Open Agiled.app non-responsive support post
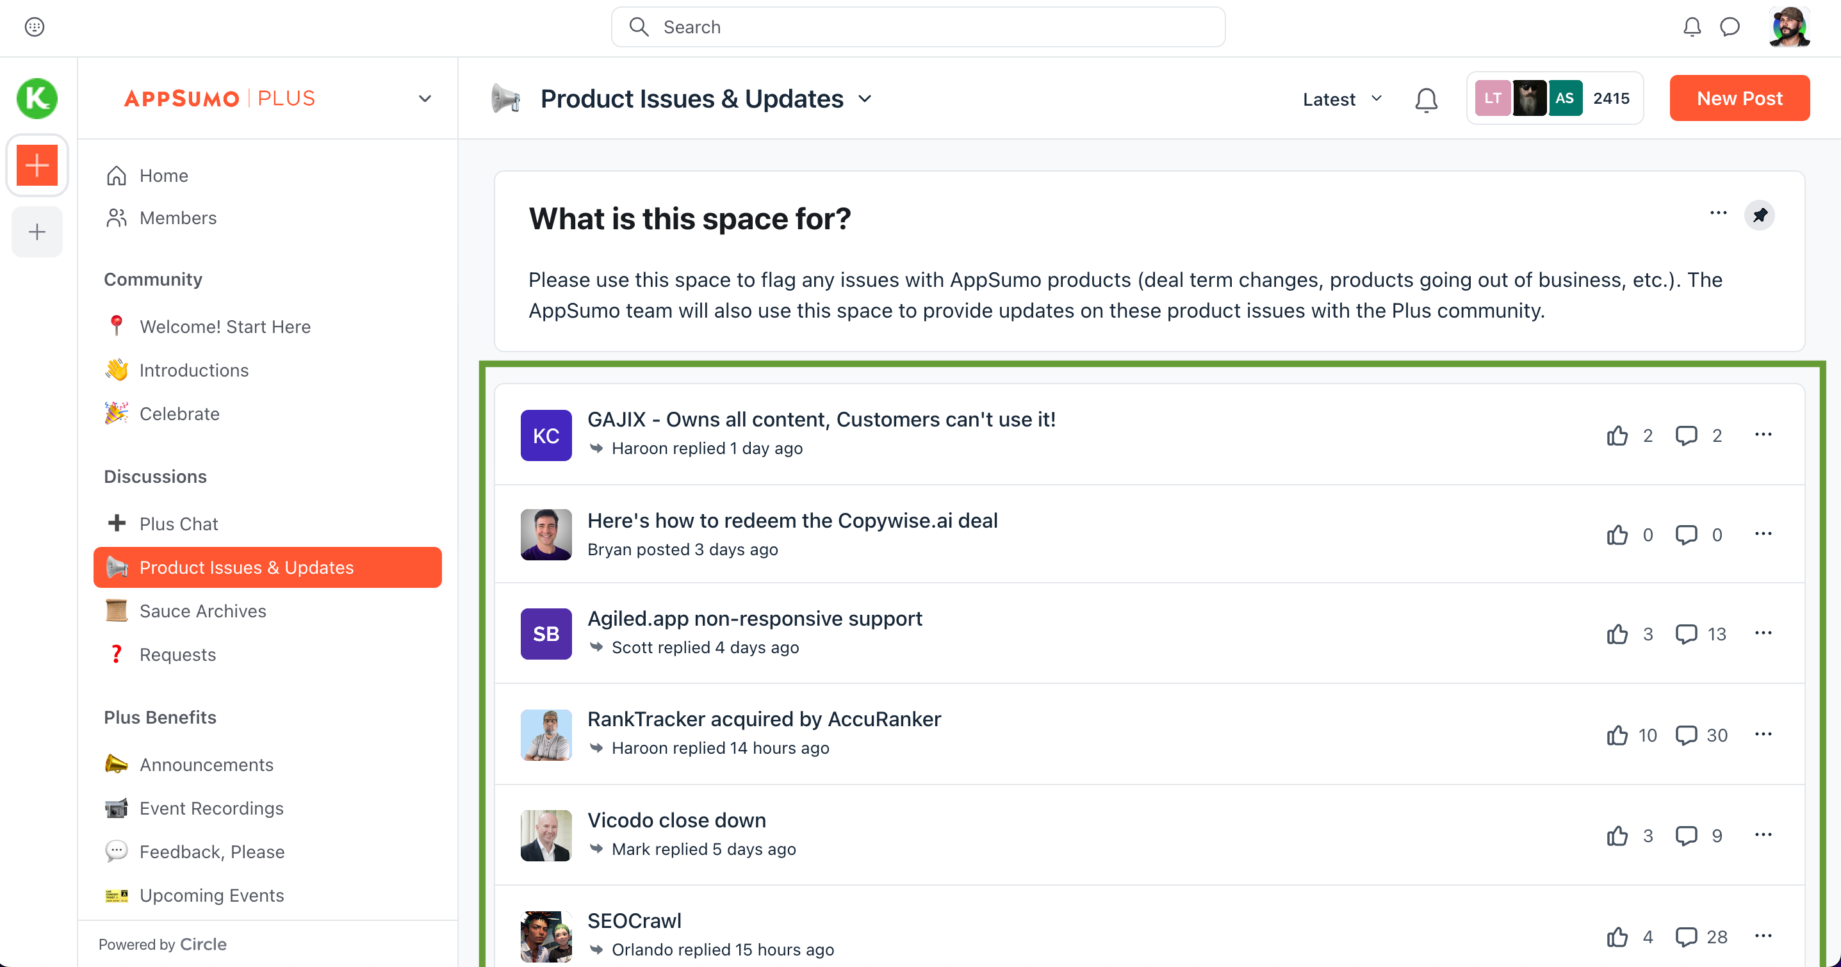 [x=755, y=619]
